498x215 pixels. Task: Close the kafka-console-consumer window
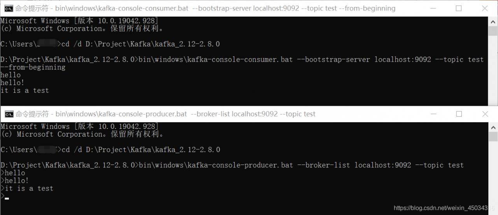[x=485, y=9]
